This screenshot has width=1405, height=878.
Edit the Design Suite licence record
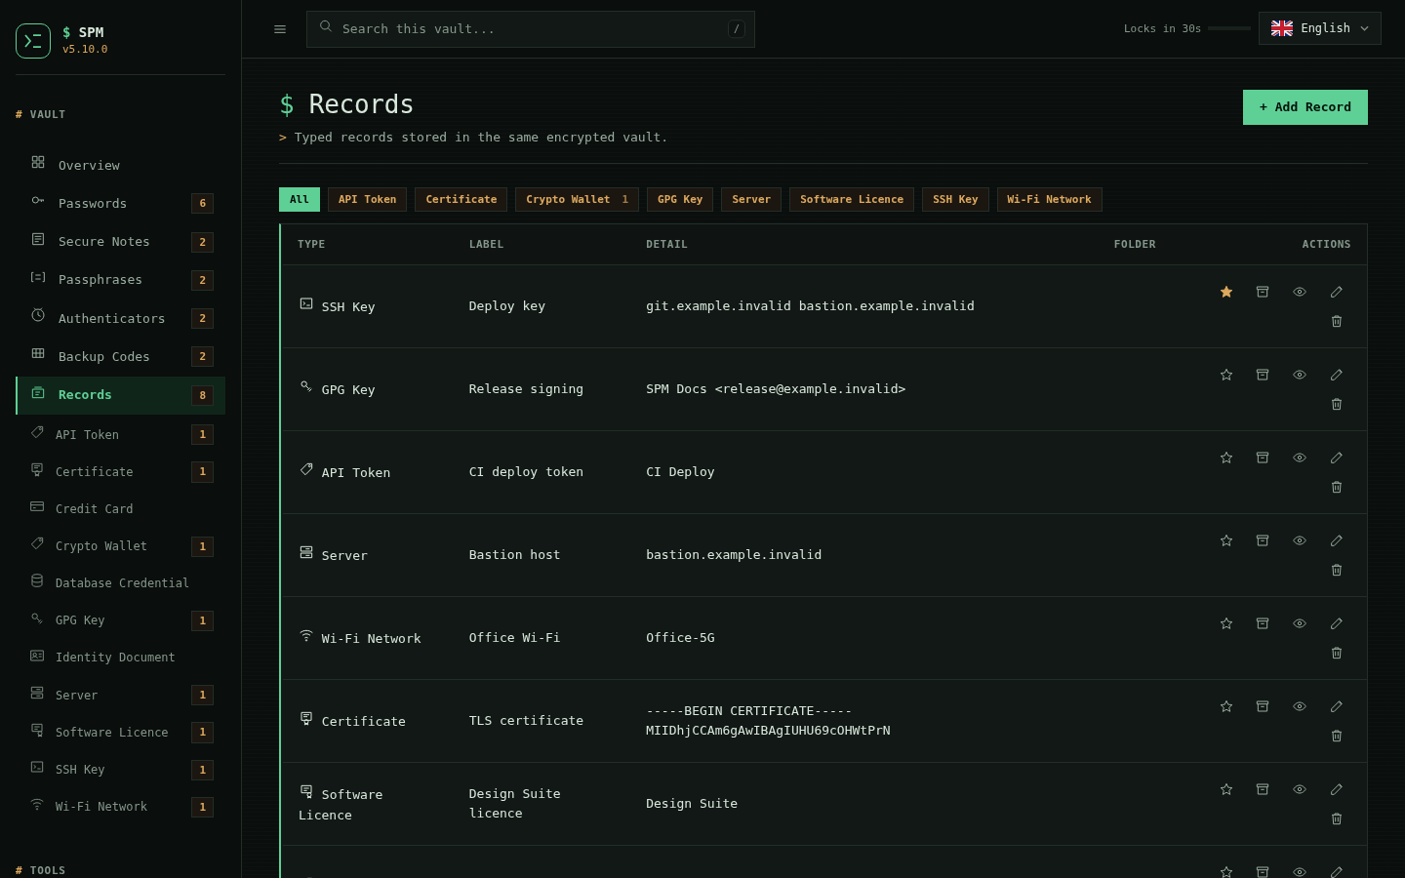(1337, 789)
